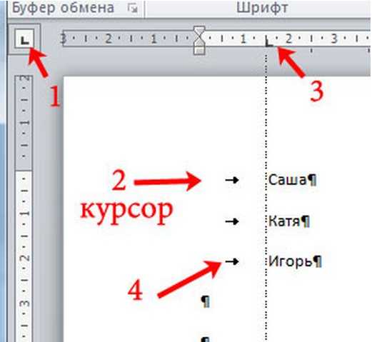Click the paragraph mark after Игорь
This screenshot has width=372, height=342.
click(x=317, y=262)
